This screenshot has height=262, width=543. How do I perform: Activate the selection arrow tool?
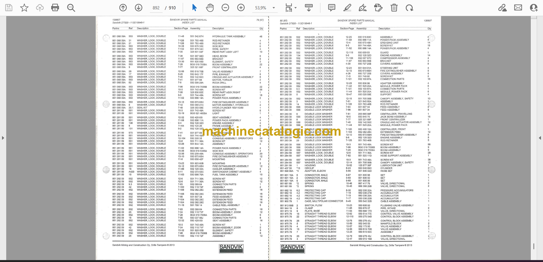194,8
